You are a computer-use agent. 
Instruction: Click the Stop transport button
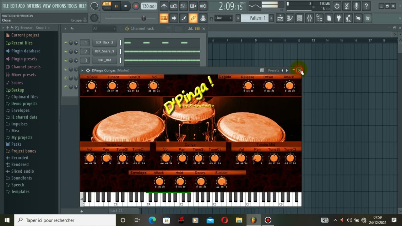tap(126, 6)
